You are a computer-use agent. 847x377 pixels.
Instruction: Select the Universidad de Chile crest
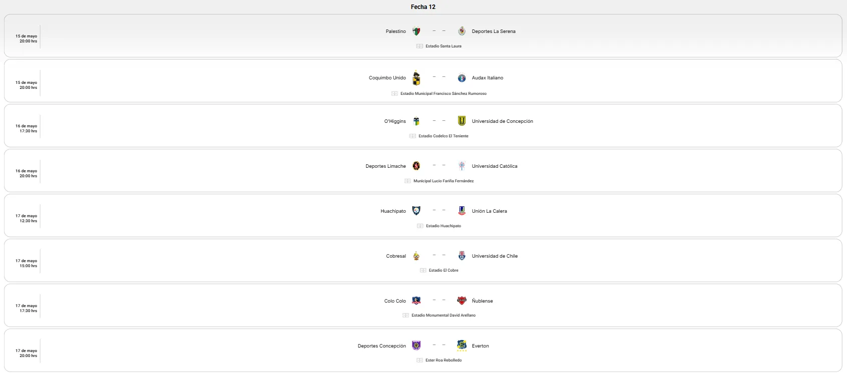coord(462,256)
